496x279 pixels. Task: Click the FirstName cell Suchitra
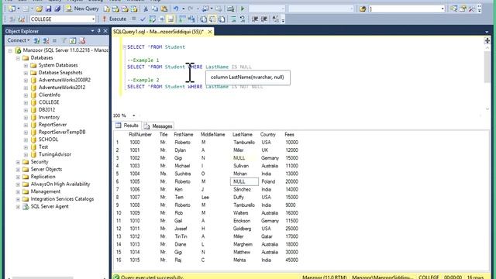click(x=183, y=174)
